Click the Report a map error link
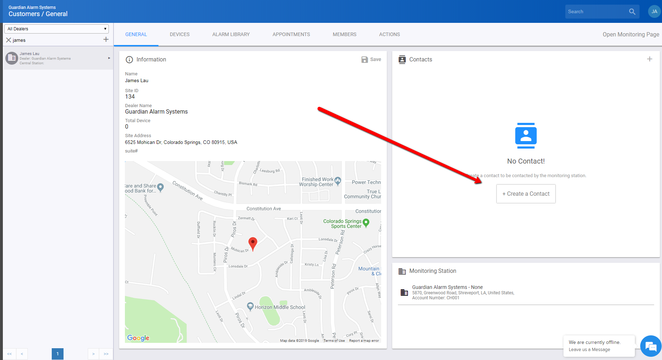 coord(364,341)
